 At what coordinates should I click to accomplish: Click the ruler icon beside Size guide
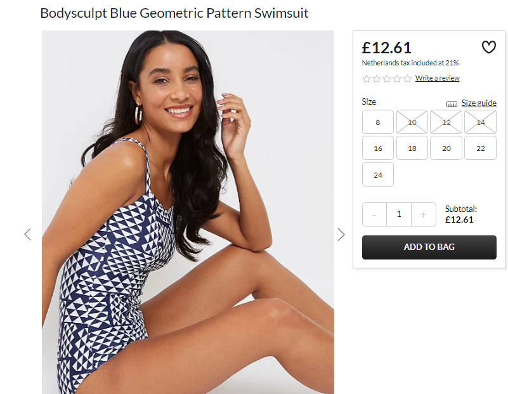tap(452, 104)
